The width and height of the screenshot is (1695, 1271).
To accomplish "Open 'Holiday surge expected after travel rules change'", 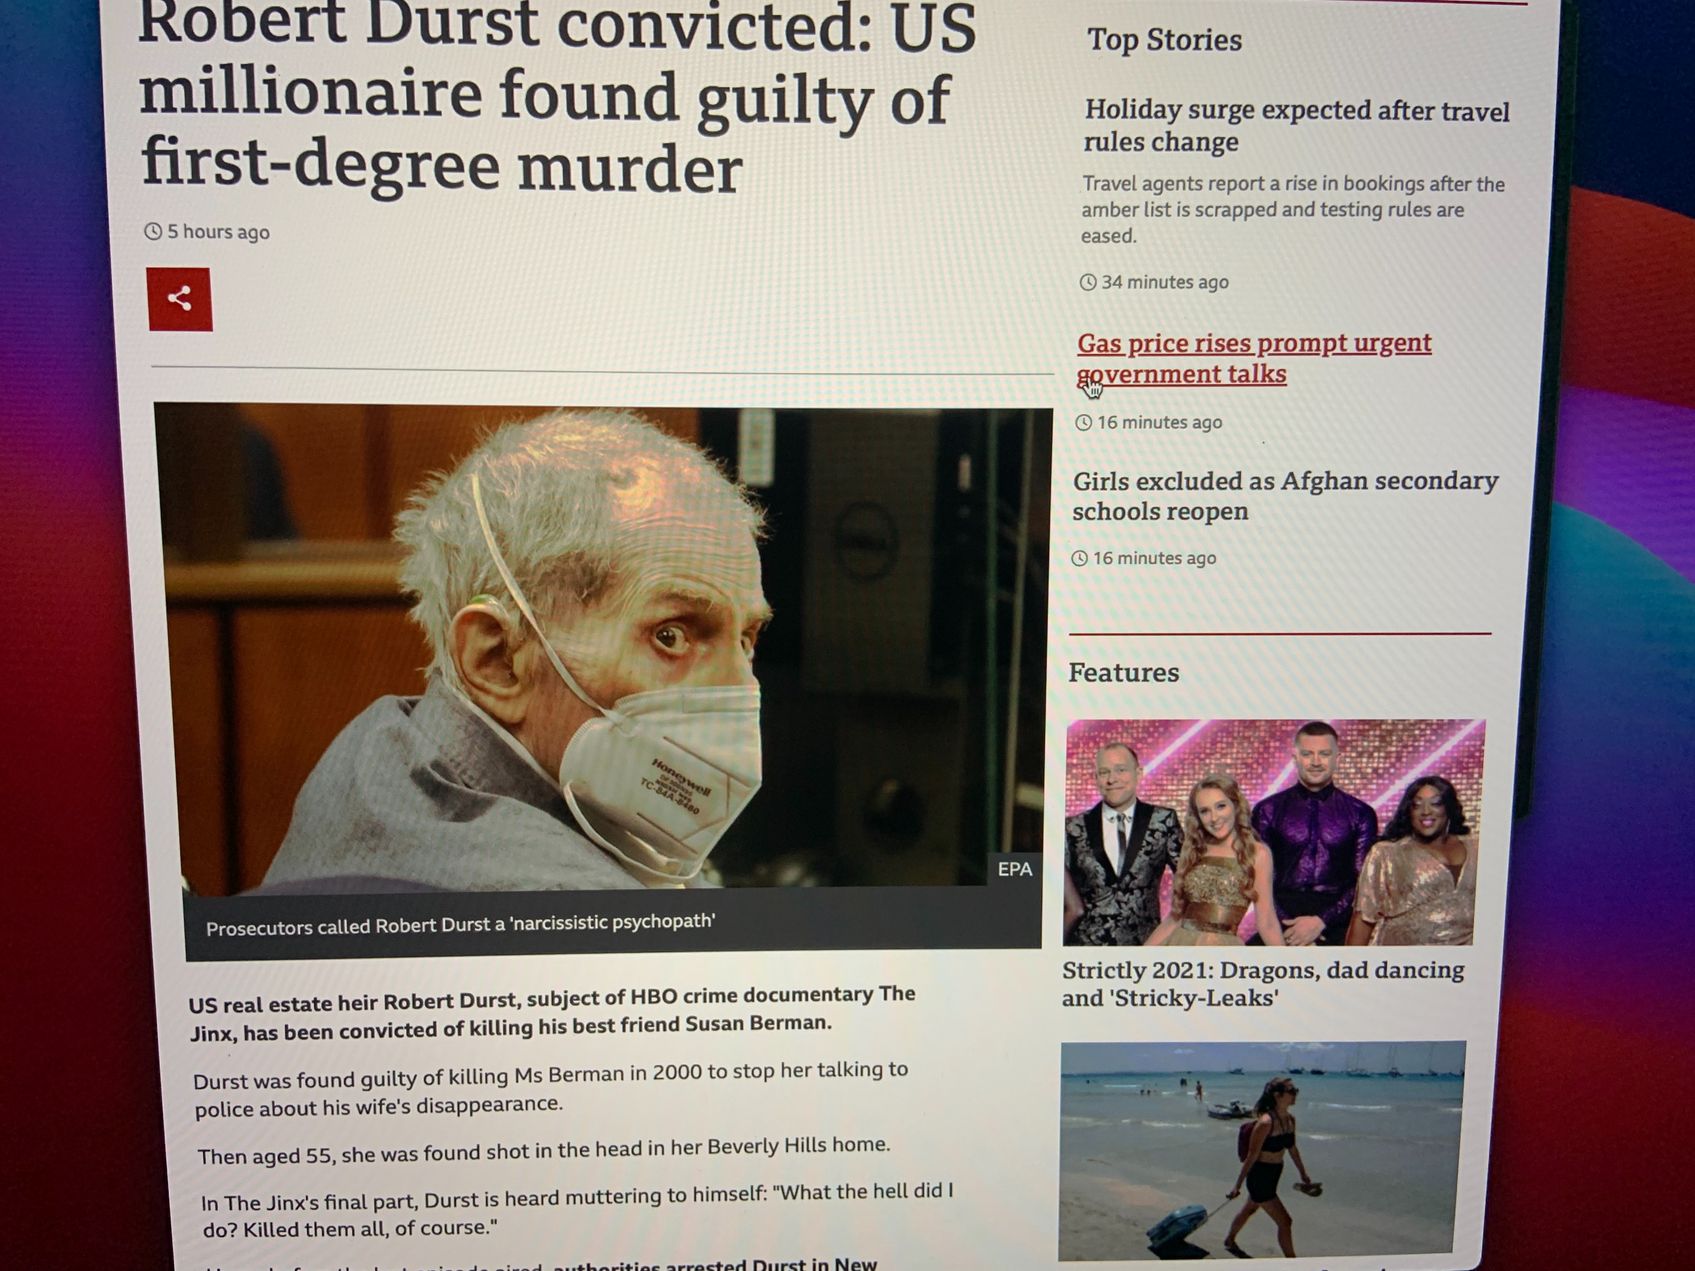I will pos(1296,127).
